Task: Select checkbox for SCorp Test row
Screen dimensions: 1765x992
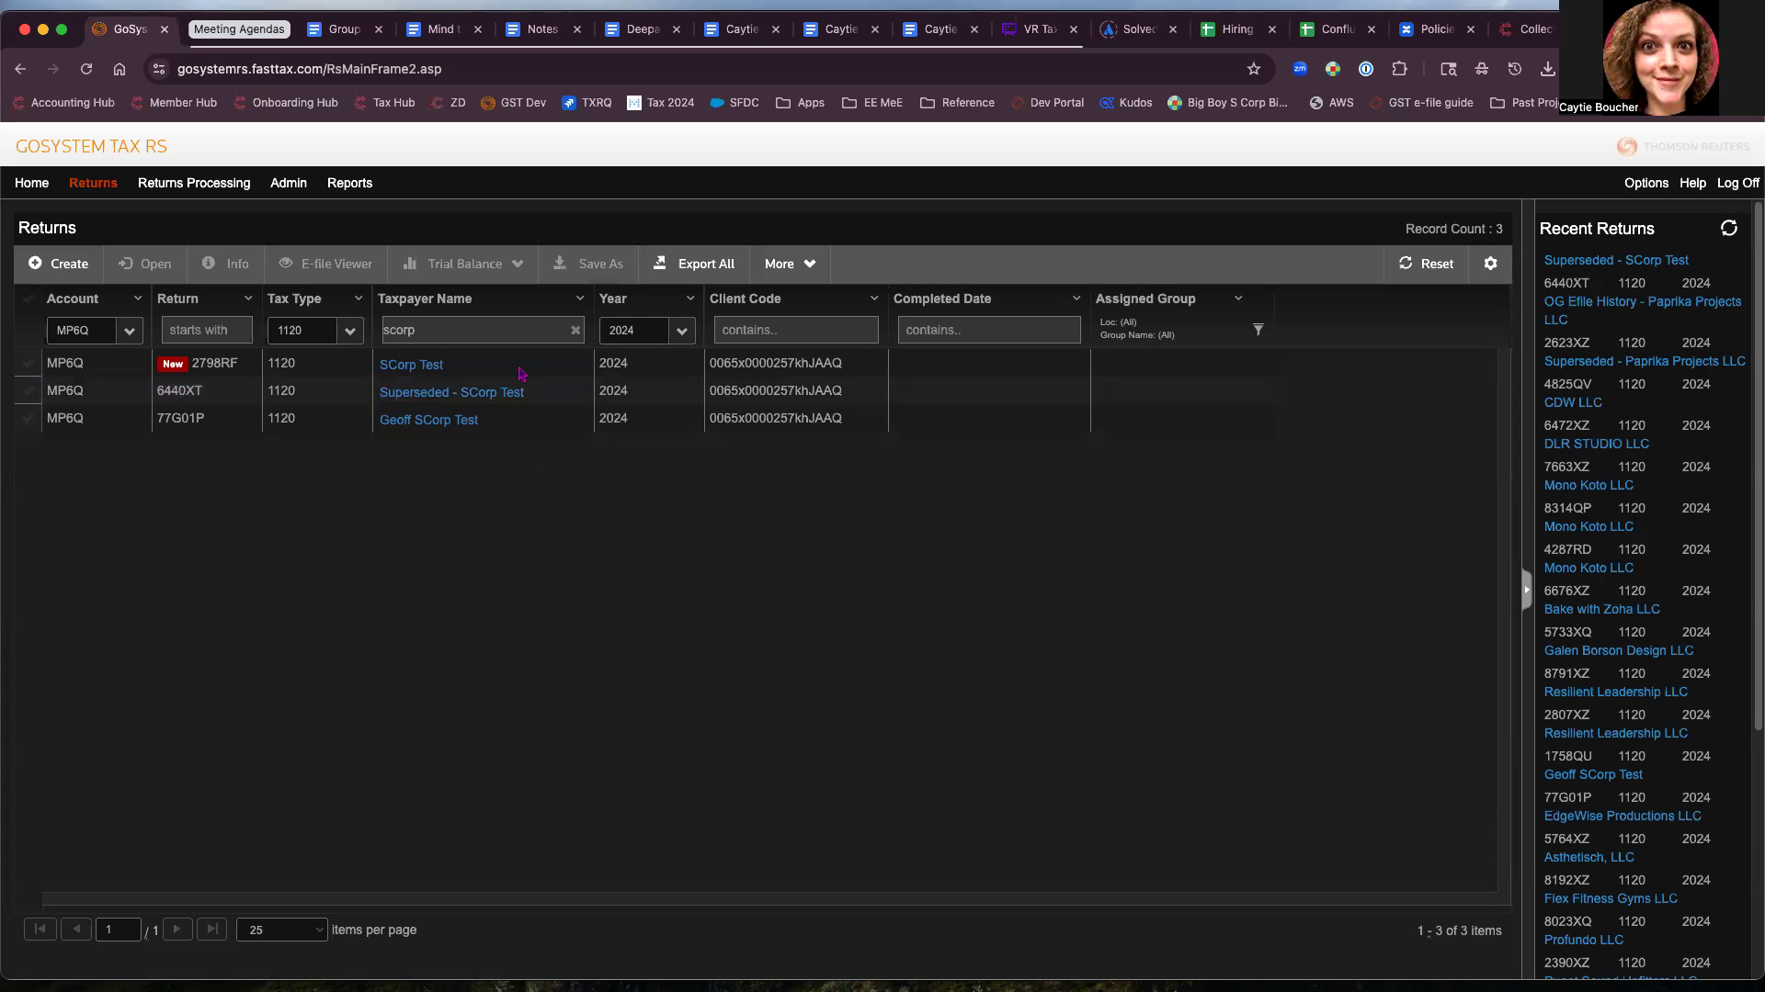Action: pos(28,364)
